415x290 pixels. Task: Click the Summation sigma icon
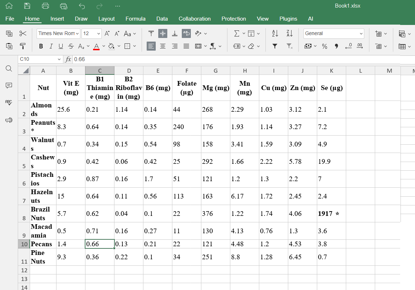pyautogui.click(x=236, y=34)
